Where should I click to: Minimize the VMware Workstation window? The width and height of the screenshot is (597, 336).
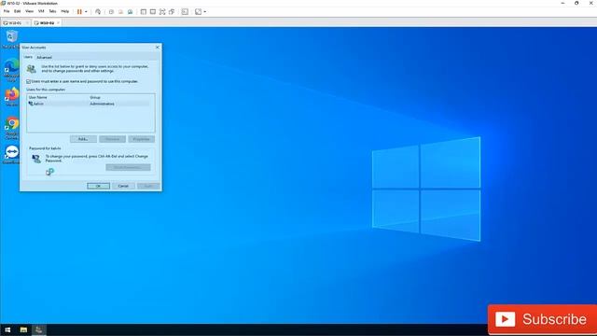(x=562, y=3)
